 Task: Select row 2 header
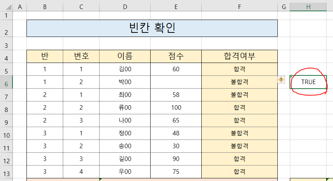pos(6,28)
